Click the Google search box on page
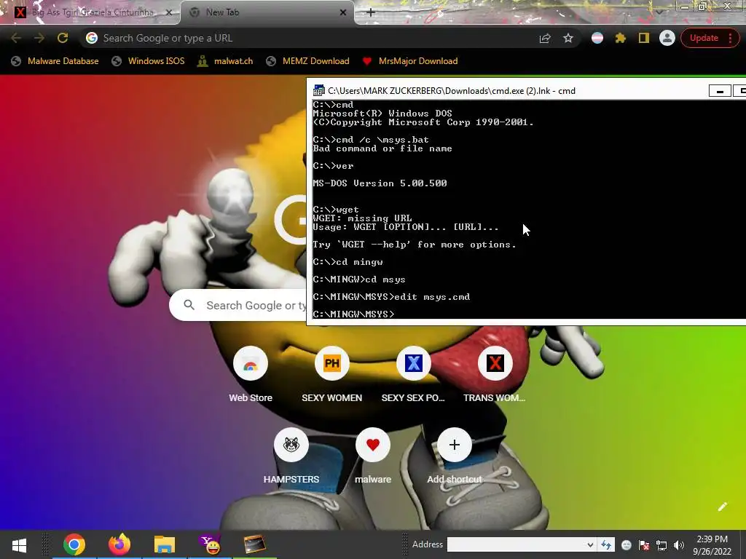This screenshot has width=746, height=559. coord(238,305)
